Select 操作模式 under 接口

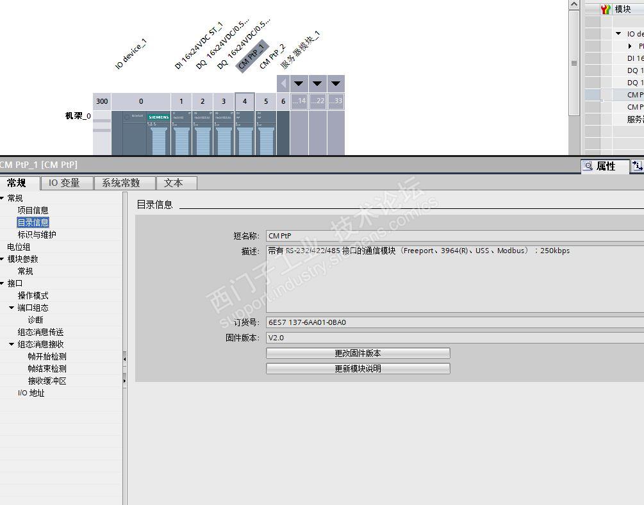[x=33, y=295]
